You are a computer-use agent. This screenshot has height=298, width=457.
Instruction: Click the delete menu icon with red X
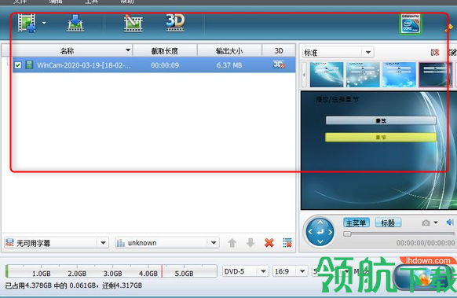[x=435, y=53]
